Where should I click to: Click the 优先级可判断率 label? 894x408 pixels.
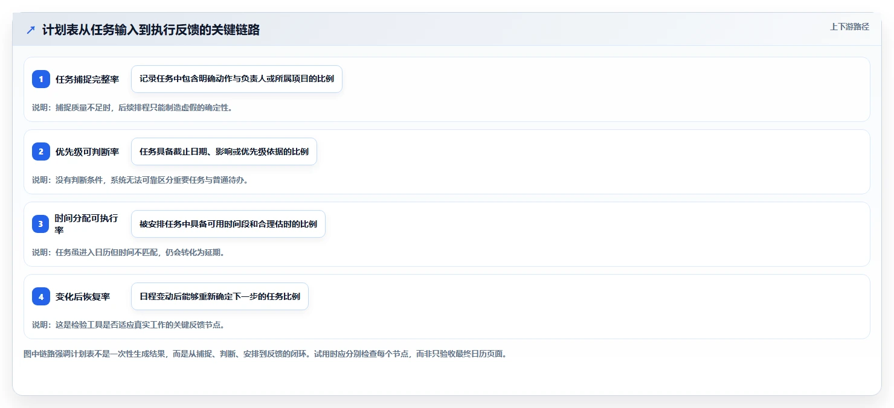pos(87,151)
